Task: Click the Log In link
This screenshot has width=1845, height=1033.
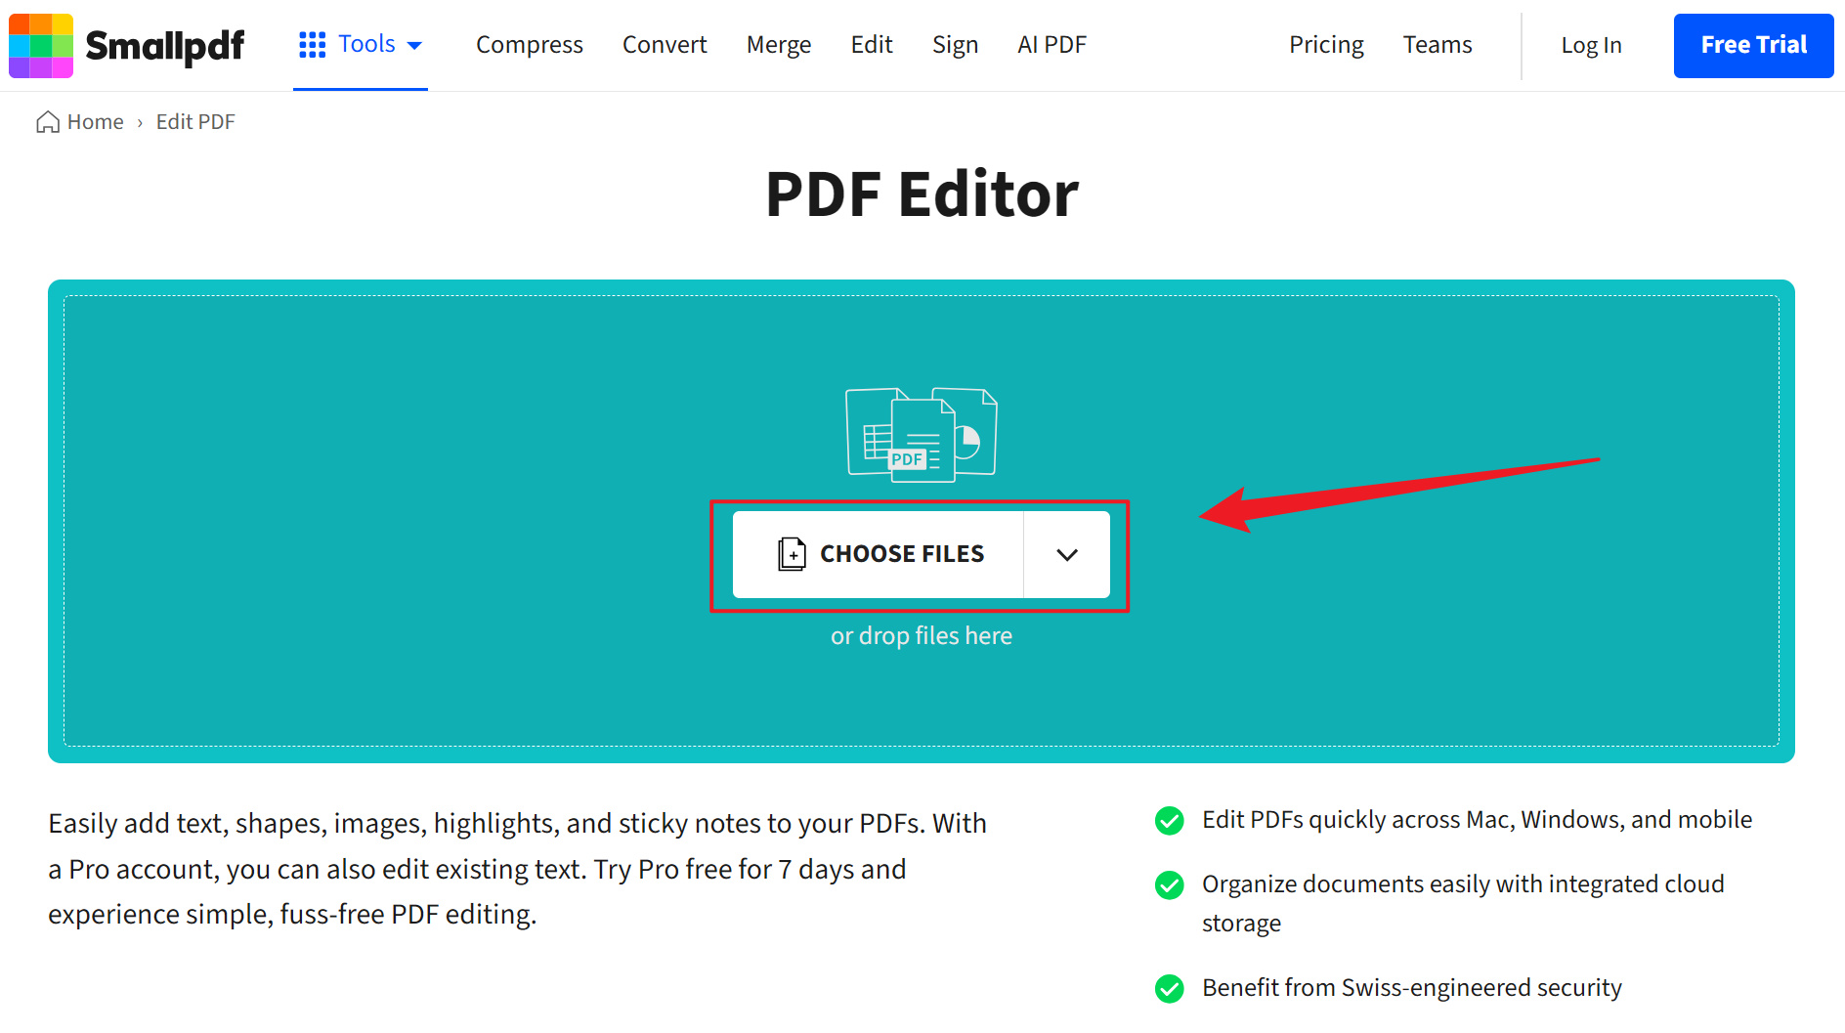Action: tap(1591, 45)
